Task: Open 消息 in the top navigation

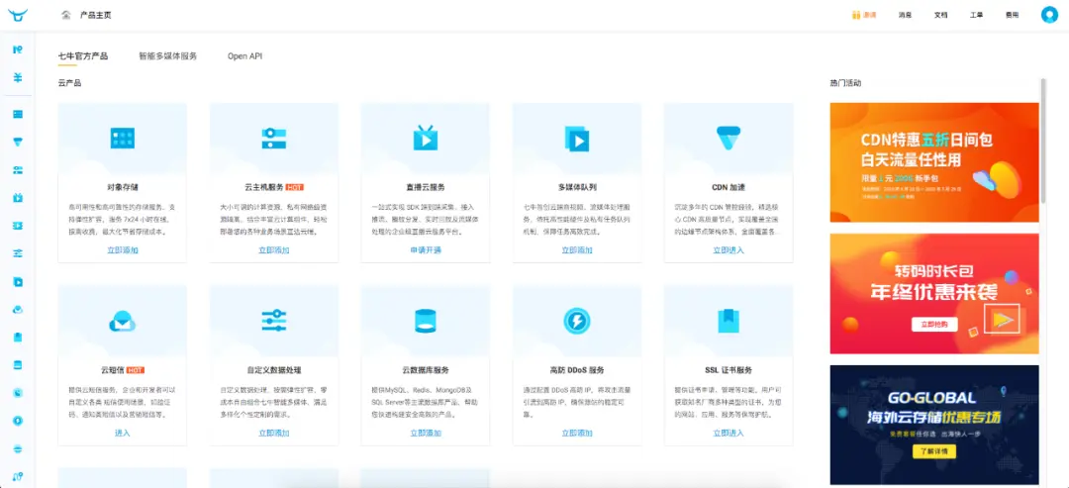Action: [905, 15]
